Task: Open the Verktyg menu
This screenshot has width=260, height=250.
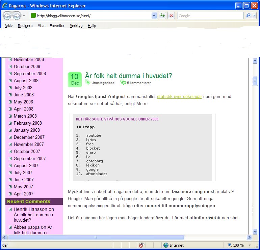Action: click(76, 26)
